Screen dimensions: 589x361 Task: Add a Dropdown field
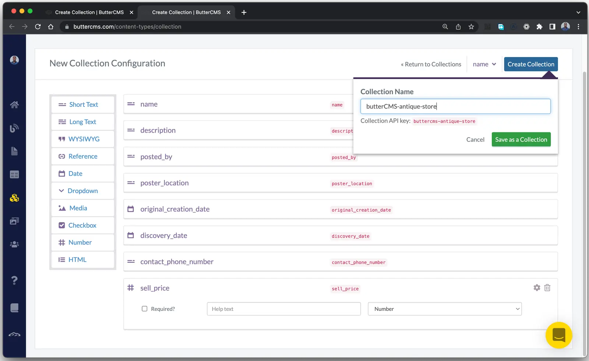click(x=83, y=191)
